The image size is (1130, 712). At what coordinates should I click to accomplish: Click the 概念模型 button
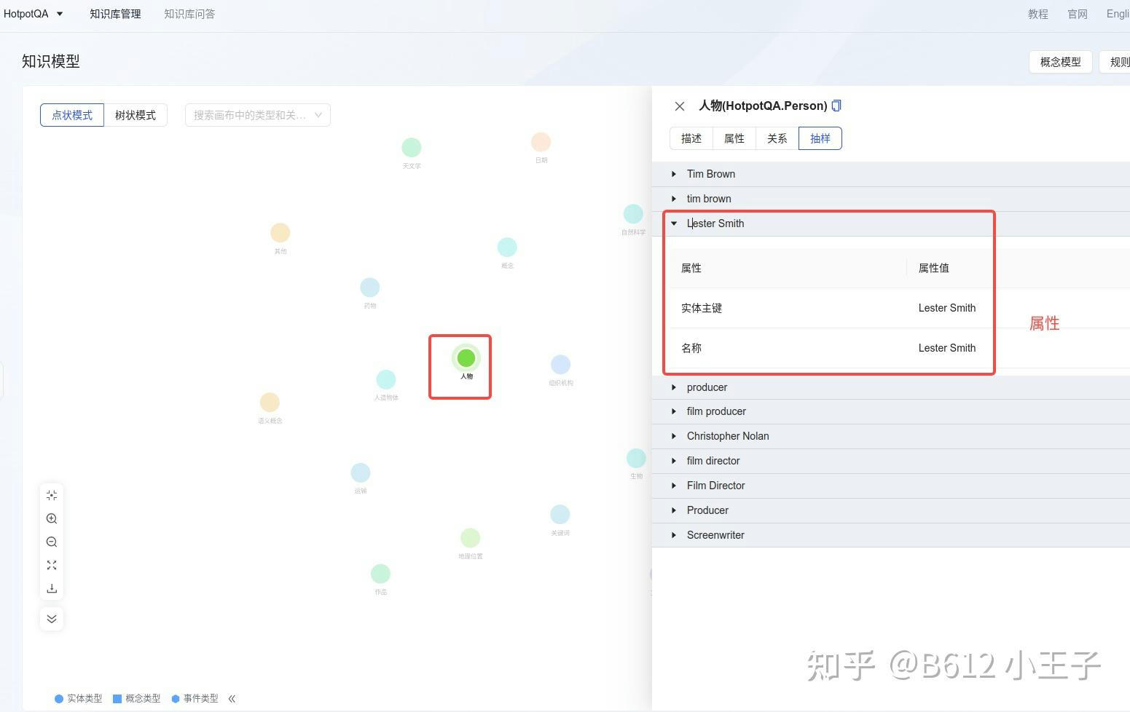(1060, 62)
